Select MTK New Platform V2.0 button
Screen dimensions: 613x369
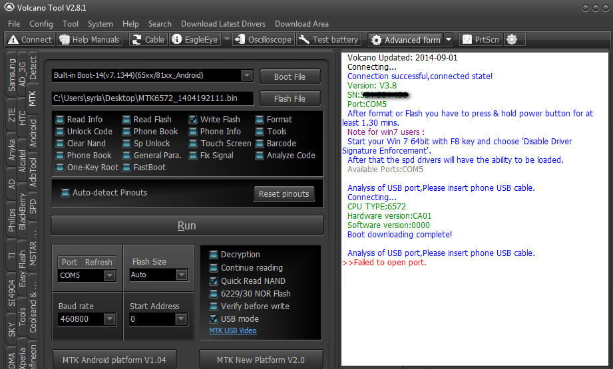[x=261, y=360]
